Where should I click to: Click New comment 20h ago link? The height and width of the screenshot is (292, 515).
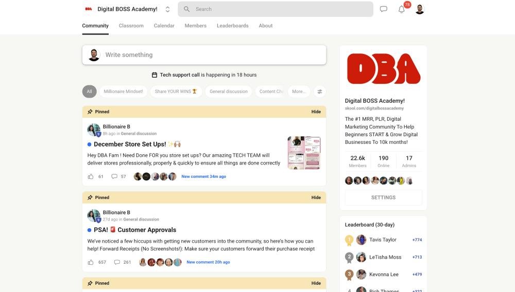click(x=208, y=262)
